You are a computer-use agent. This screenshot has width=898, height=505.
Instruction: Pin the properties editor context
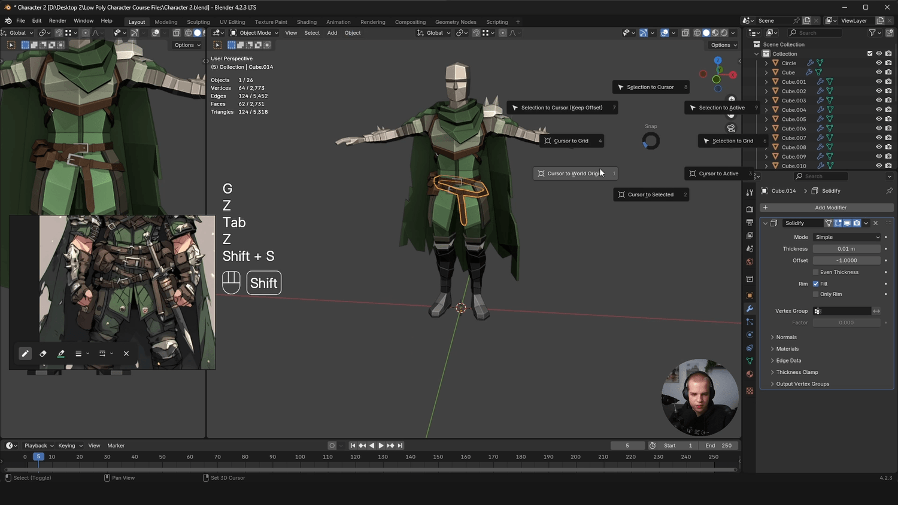pos(889,191)
